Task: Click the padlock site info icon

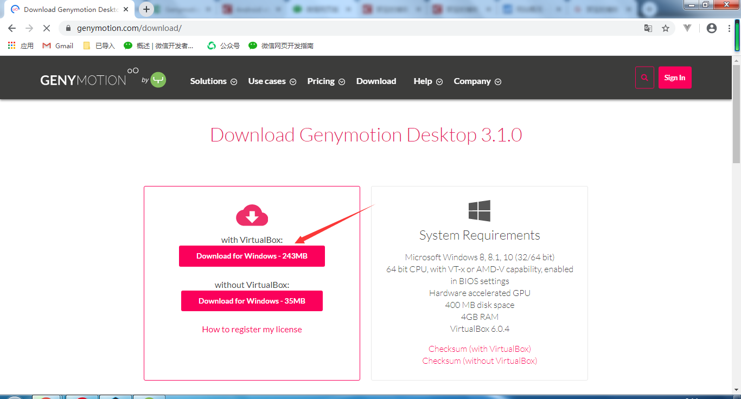Action: tap(69, 28)
